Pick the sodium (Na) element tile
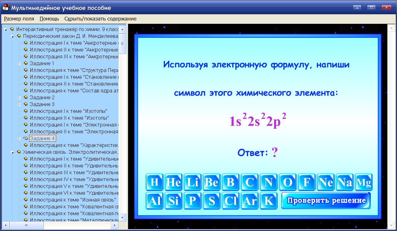The image size is (397, 231). 344,182
